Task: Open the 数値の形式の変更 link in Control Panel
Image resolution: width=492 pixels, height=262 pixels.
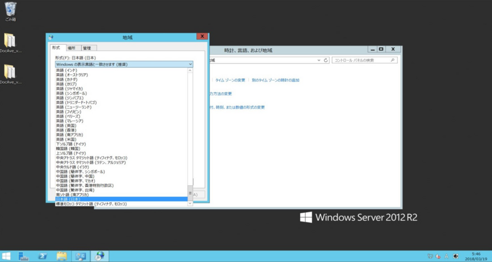Action: (x=237, y=107)
